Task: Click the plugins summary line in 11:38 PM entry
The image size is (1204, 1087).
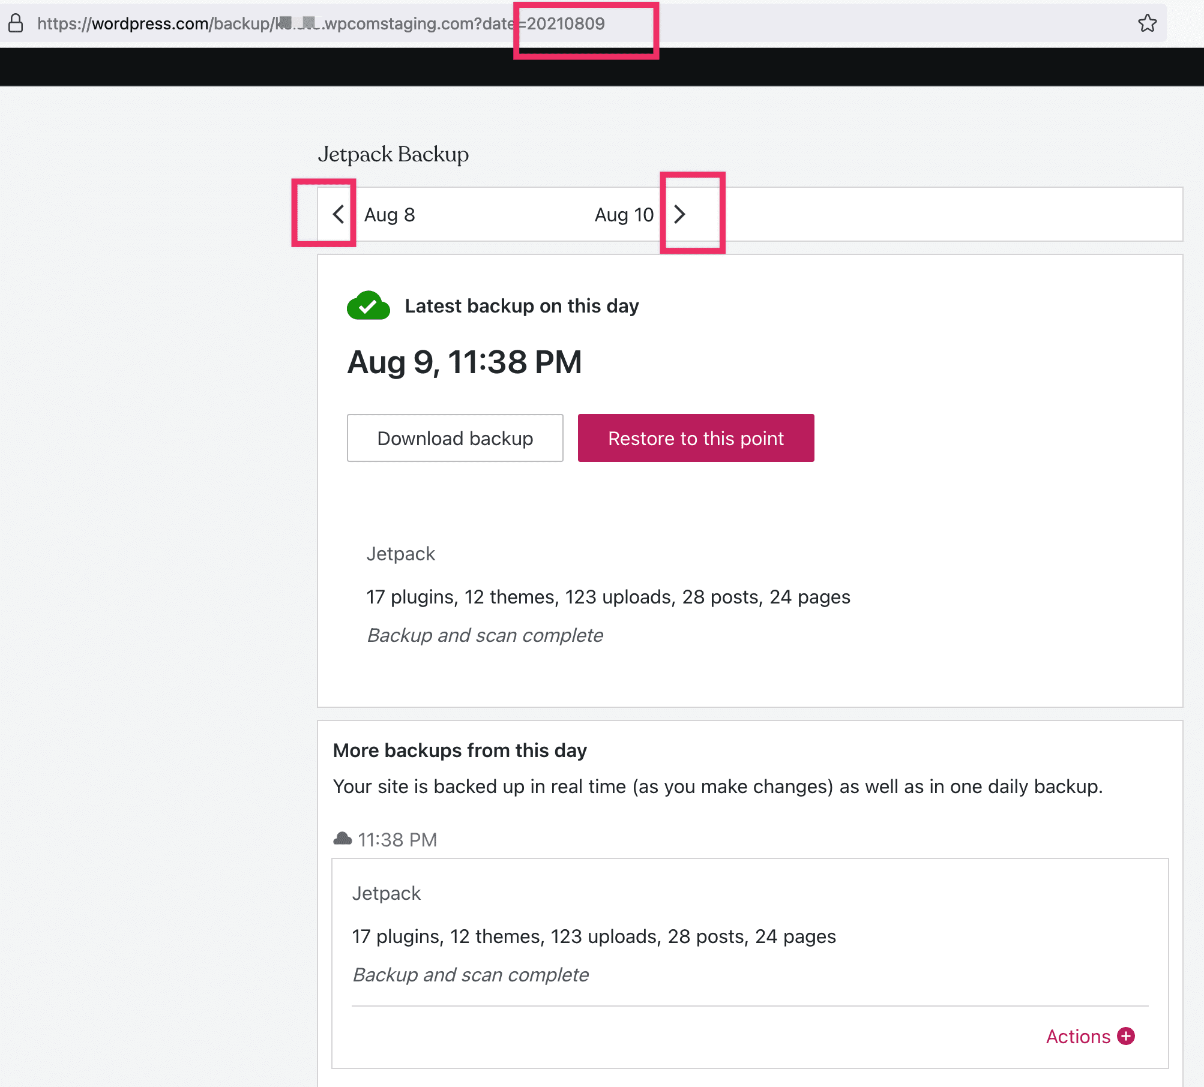Action: [594, 936]
